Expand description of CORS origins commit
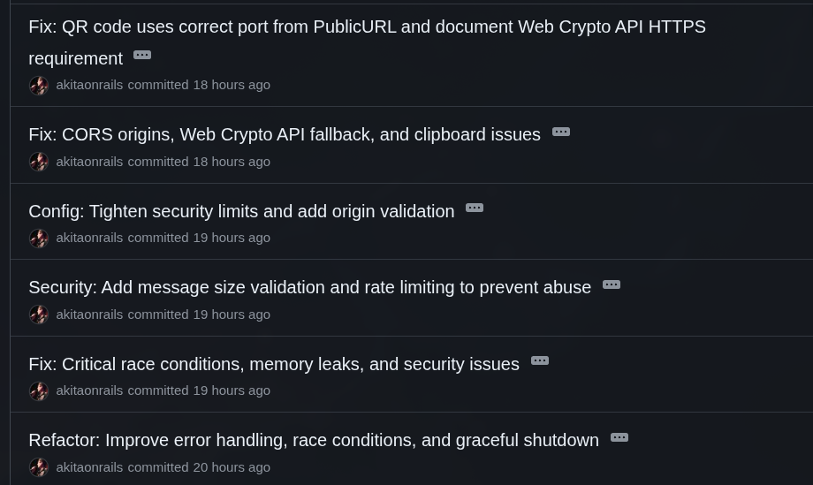813x485 pixels. point(561,133)
